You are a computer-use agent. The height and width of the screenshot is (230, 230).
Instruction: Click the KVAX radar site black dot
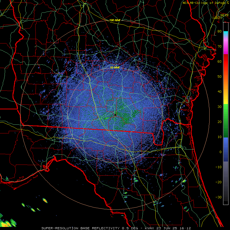tap(115, 115)
